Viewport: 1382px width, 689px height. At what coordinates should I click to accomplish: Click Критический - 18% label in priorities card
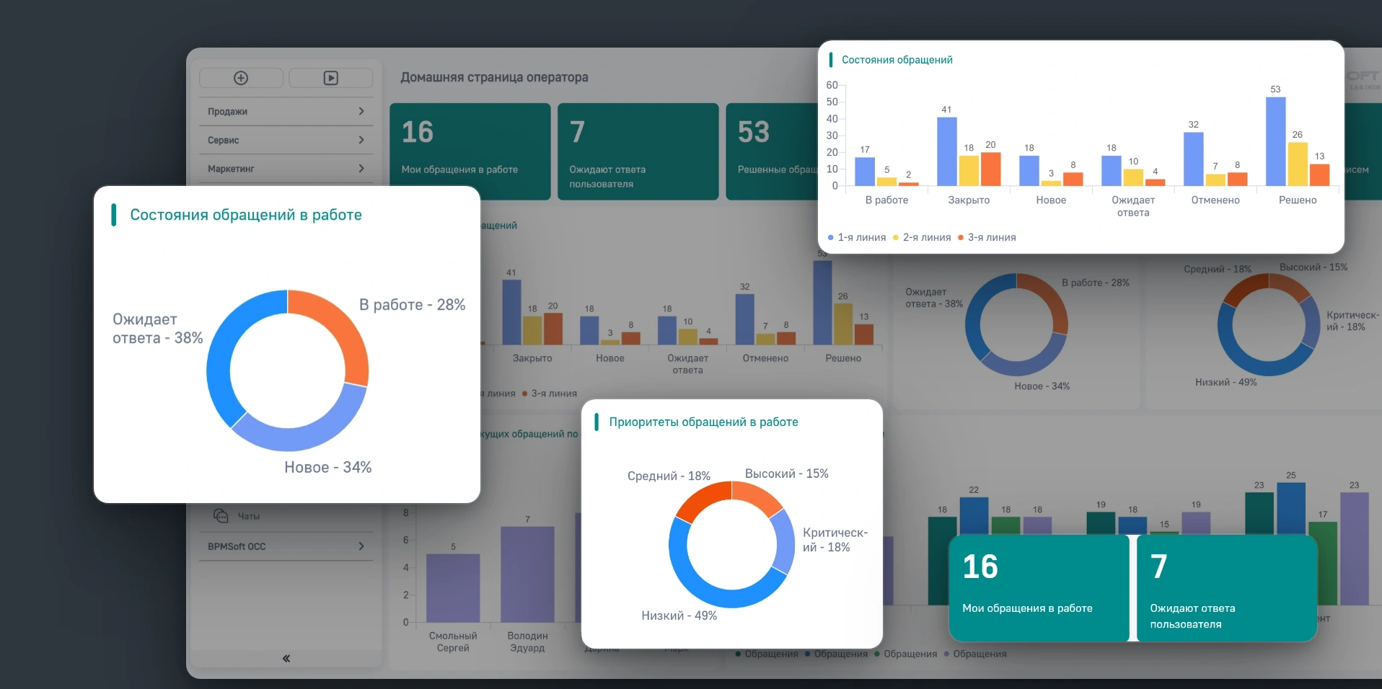click(835, 540)
